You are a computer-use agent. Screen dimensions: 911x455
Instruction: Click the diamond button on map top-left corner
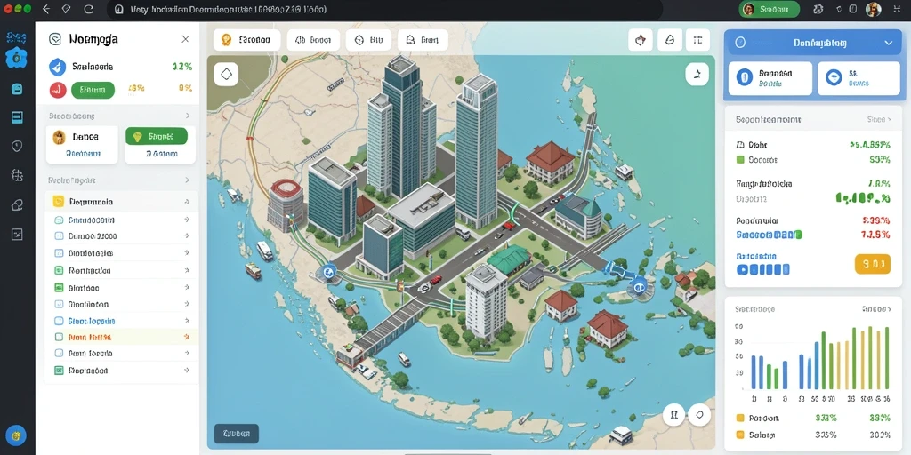point(226,75)
